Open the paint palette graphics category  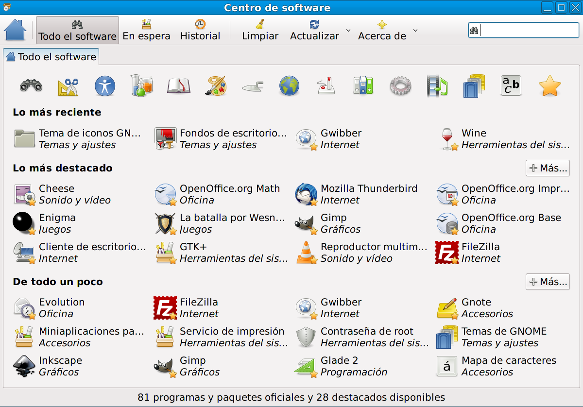tap(216, 86)
